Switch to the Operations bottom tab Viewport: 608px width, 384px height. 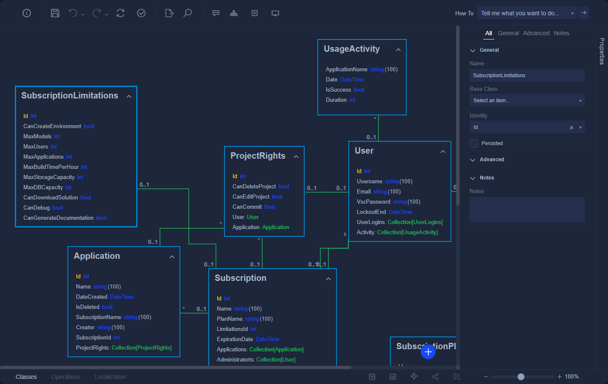[x=66, y=377]
